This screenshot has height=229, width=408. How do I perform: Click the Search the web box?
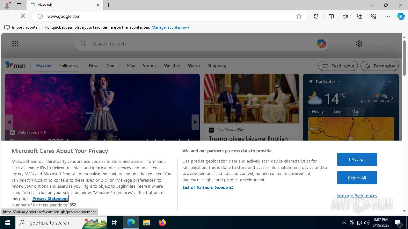pos(202,44)
